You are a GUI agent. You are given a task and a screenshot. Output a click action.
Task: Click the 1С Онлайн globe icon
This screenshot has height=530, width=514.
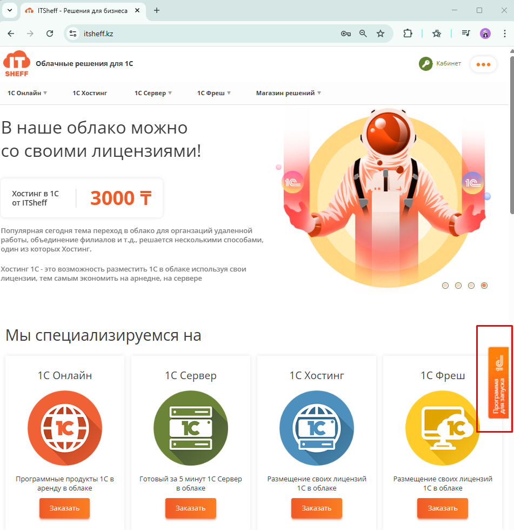tap(65, 427)
